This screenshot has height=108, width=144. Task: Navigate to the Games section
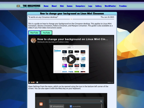[70, 6]
